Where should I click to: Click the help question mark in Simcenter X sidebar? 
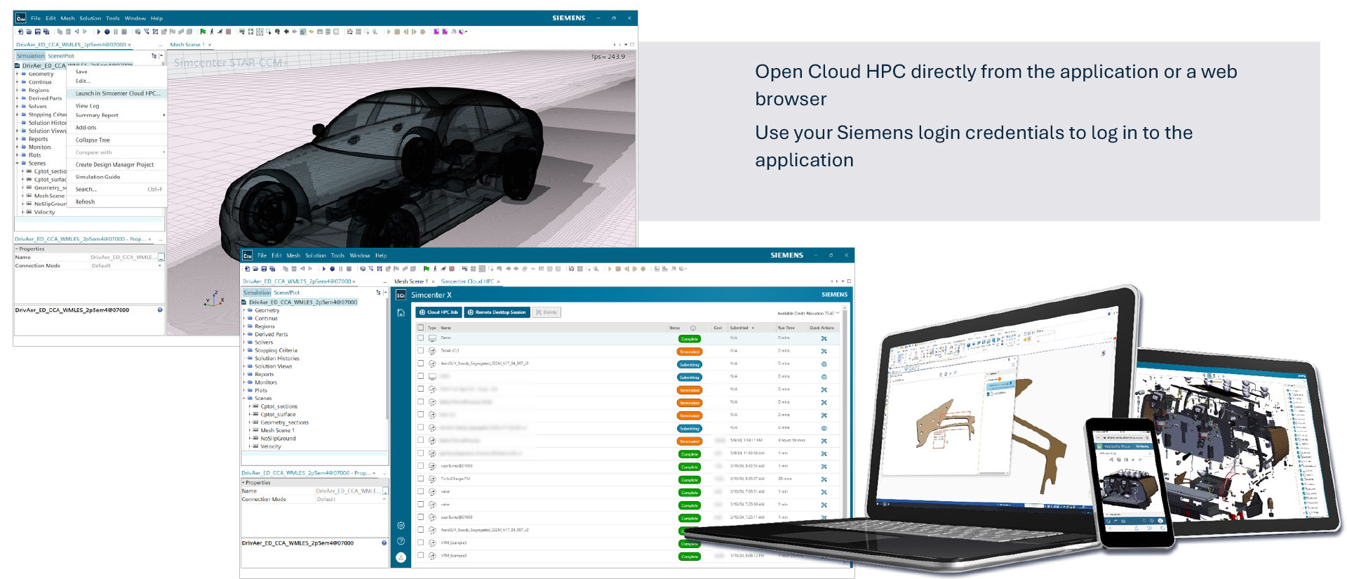(x=401, y=541)
